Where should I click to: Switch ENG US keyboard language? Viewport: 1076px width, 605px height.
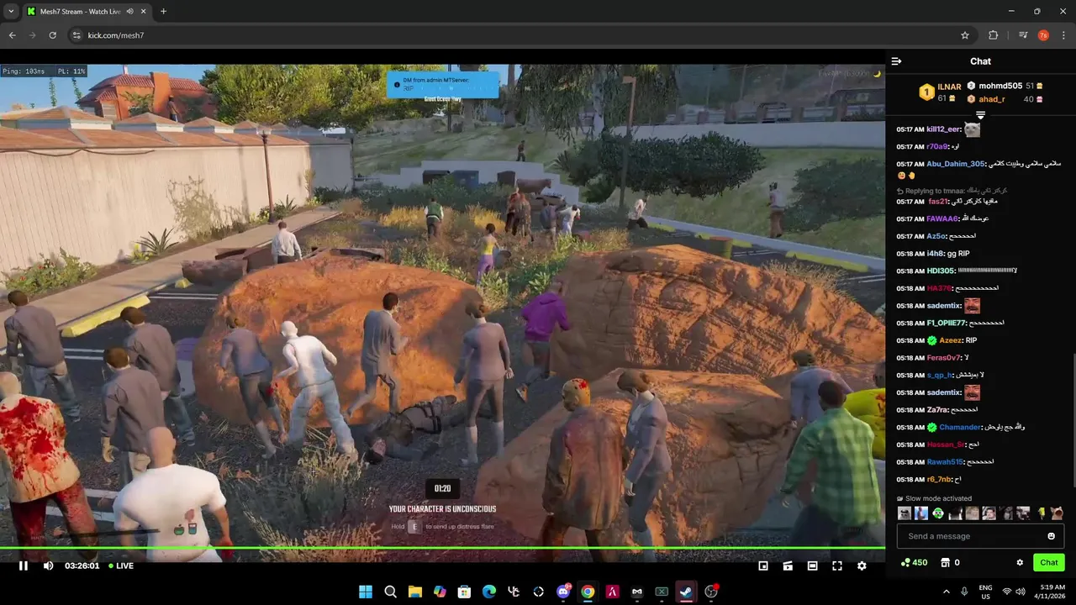(985, 592)
